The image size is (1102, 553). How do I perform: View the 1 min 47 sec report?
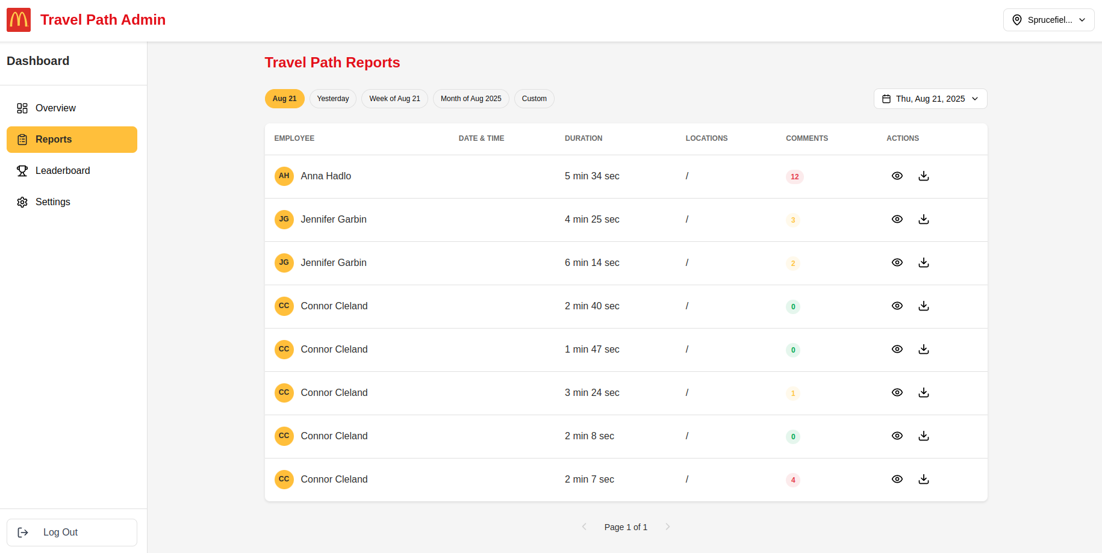click(x=897, y=349)
